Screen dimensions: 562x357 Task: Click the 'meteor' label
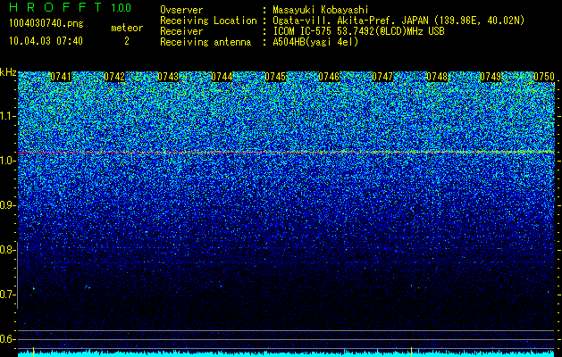(x=127, y=28)
